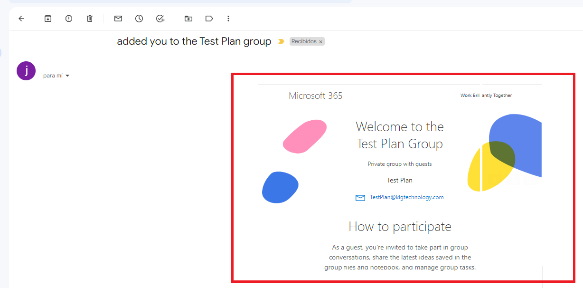Open TestPlan@klgtechnology.com email link

click(407, 197)
